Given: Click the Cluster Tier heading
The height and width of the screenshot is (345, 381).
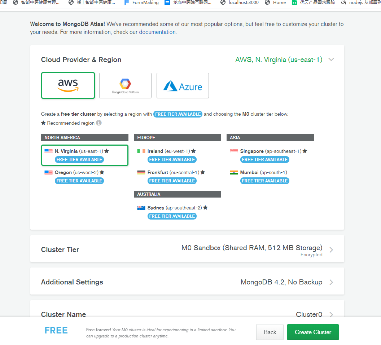Looking at the screenshot, I should coord(60,249).
